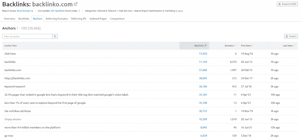
Task: Select '32.5% pages that ranked' anchor text
Action: pyautogui.click(x=66, y=95)
